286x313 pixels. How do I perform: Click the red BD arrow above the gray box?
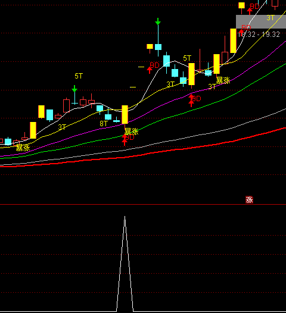point(250,11)
